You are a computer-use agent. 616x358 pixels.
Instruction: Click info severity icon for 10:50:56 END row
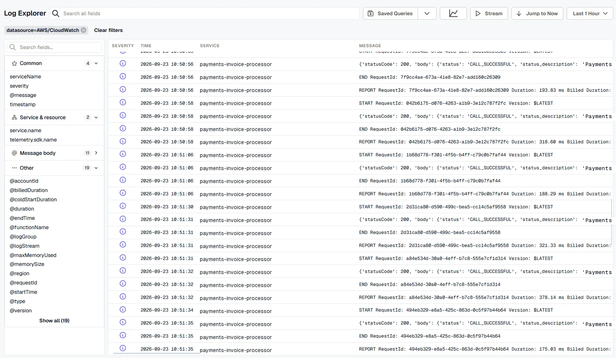coord(123,77)
